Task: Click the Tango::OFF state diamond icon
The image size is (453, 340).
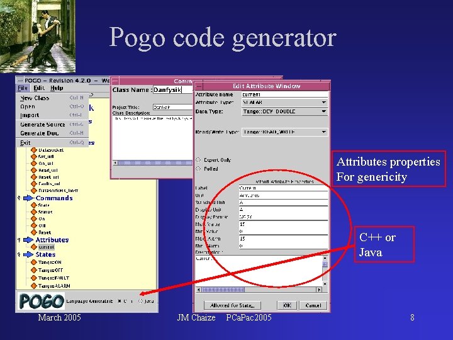Action: pos(34,270)
